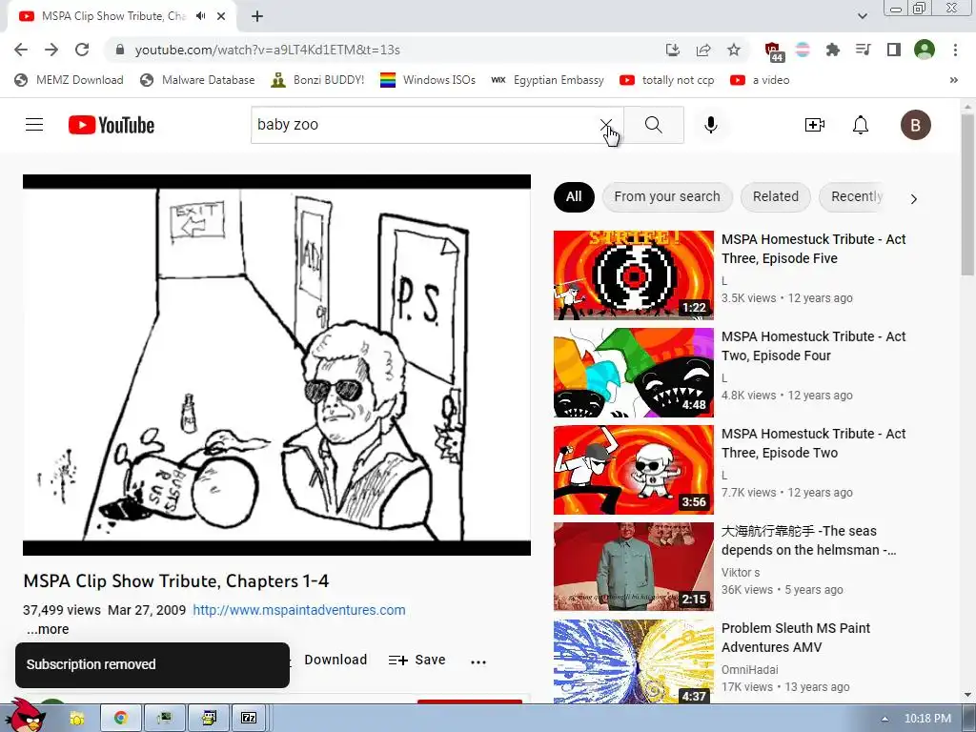The width and height of the screenshot is (976, 732).
Task: Reload the current page
Action: pos(82,50)
